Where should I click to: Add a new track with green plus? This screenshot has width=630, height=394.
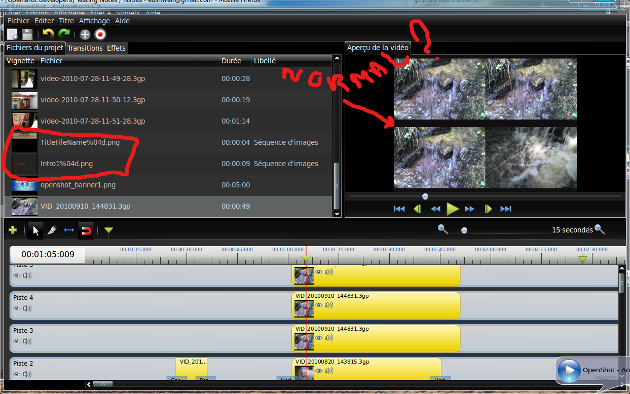[13, 230]
